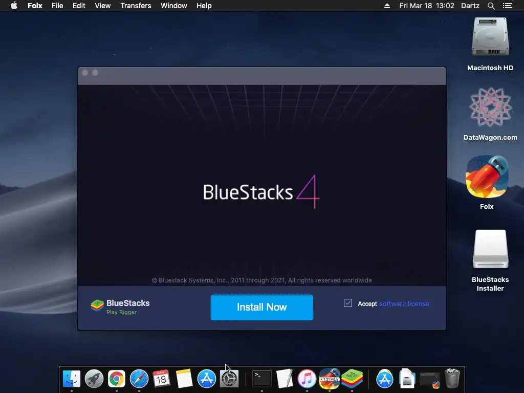This screenshot has height=393, width=524.
Task: Close the BlueStacks installer window
Action: tap(85, 73)
